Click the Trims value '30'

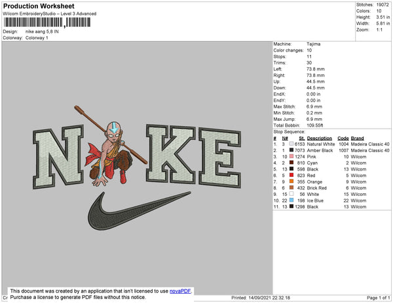click(x=309, y=63)
